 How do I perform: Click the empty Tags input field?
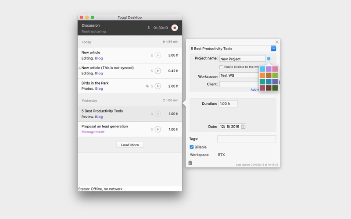pyautogui.click(x=247, y=139)
